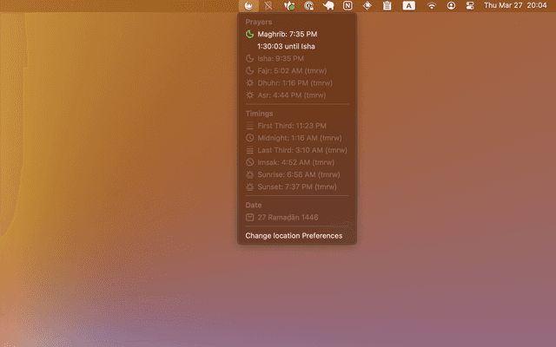556x347 pixels.
Task: Select the Asr: 4:44 PM (tmrw) item
Action: tap(285, 95)
